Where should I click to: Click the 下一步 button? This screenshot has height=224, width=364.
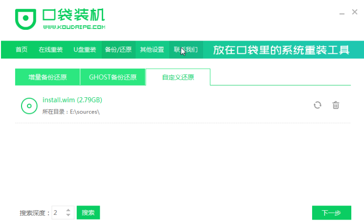pyautogui.click(x=331, y=213)
